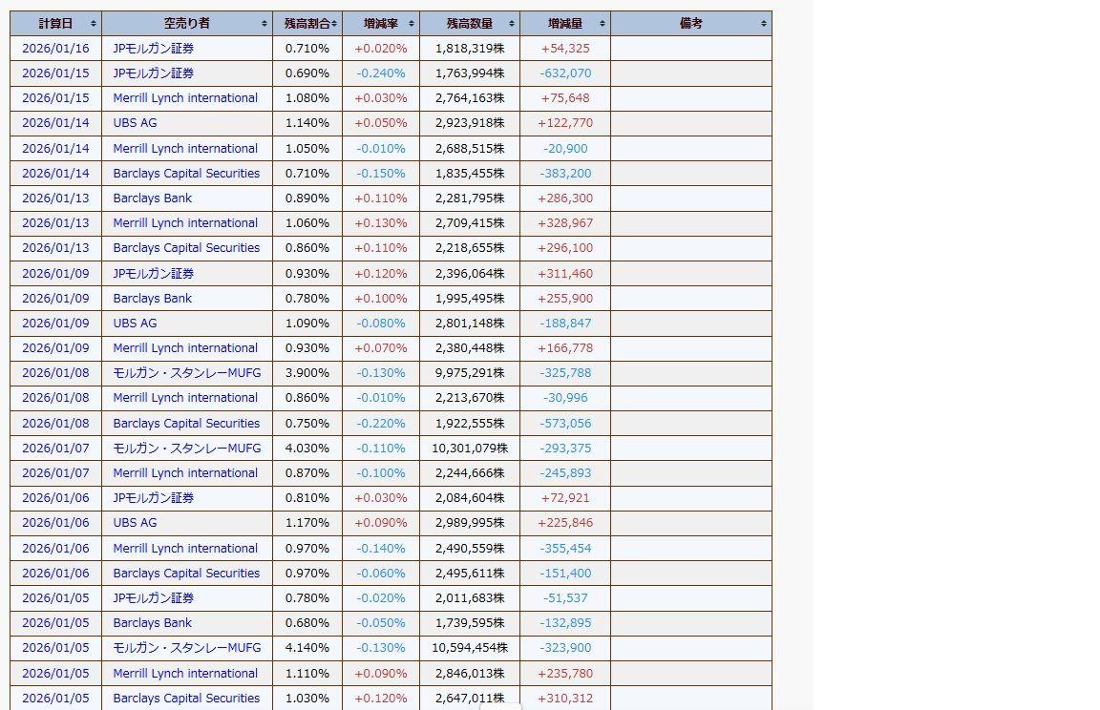Click sort icon in 増減率 column header
The height and width of the screenshot is (710, 1100).
pyautogui.click(x=412, y=24)
